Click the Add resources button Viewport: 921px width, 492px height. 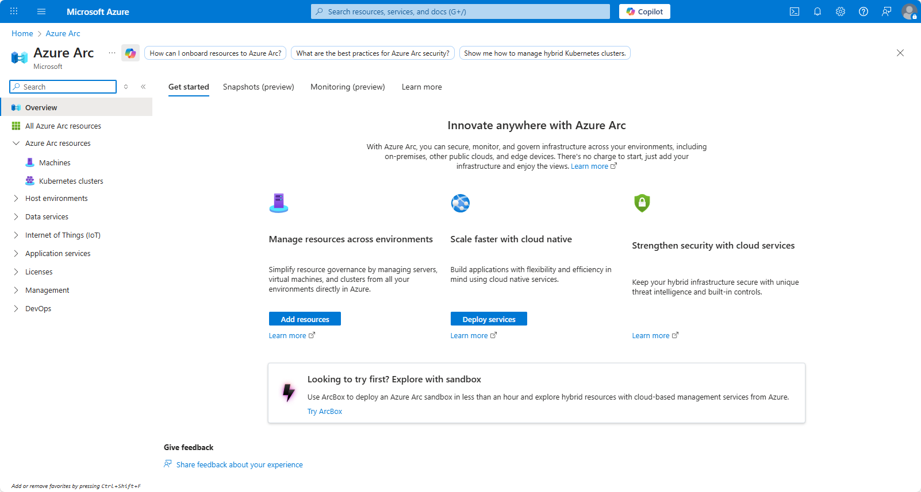(305, 319)
